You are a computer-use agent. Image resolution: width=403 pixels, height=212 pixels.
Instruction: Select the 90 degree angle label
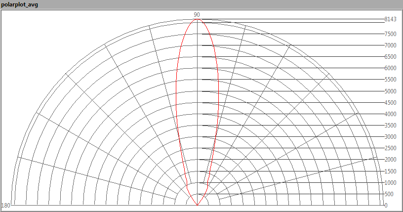(x=197, y=15)
